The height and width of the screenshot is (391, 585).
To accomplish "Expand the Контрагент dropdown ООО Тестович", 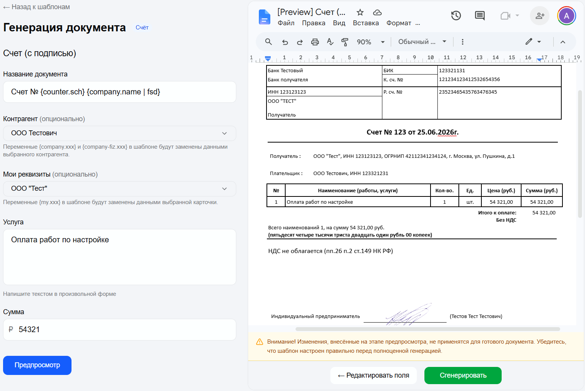I will (120, 133).
